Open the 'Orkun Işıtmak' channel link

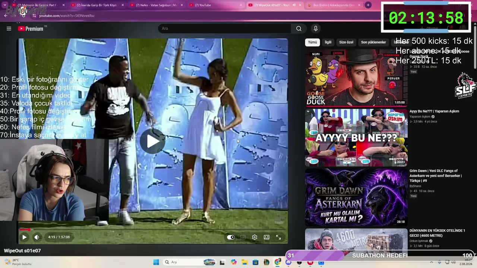(x=420, y=241)
